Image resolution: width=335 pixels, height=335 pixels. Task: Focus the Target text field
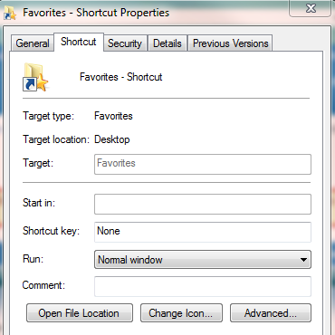203,164
